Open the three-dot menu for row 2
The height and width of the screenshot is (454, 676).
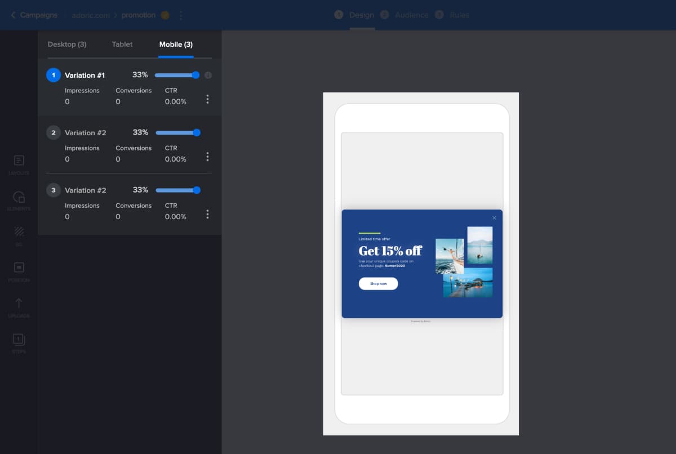click(207, 157)
